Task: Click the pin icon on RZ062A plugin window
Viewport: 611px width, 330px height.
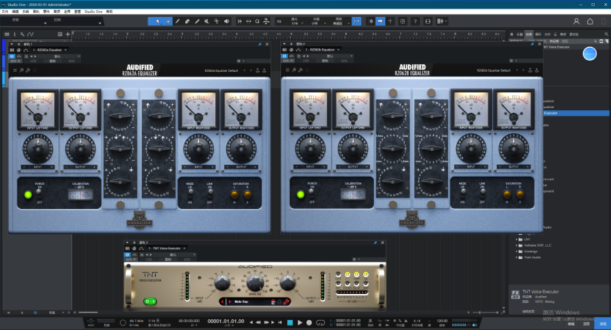Action: [260, 44]
